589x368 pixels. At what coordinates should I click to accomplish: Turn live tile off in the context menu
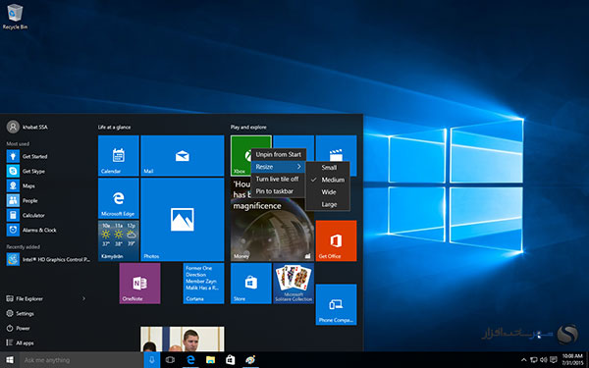278,180
